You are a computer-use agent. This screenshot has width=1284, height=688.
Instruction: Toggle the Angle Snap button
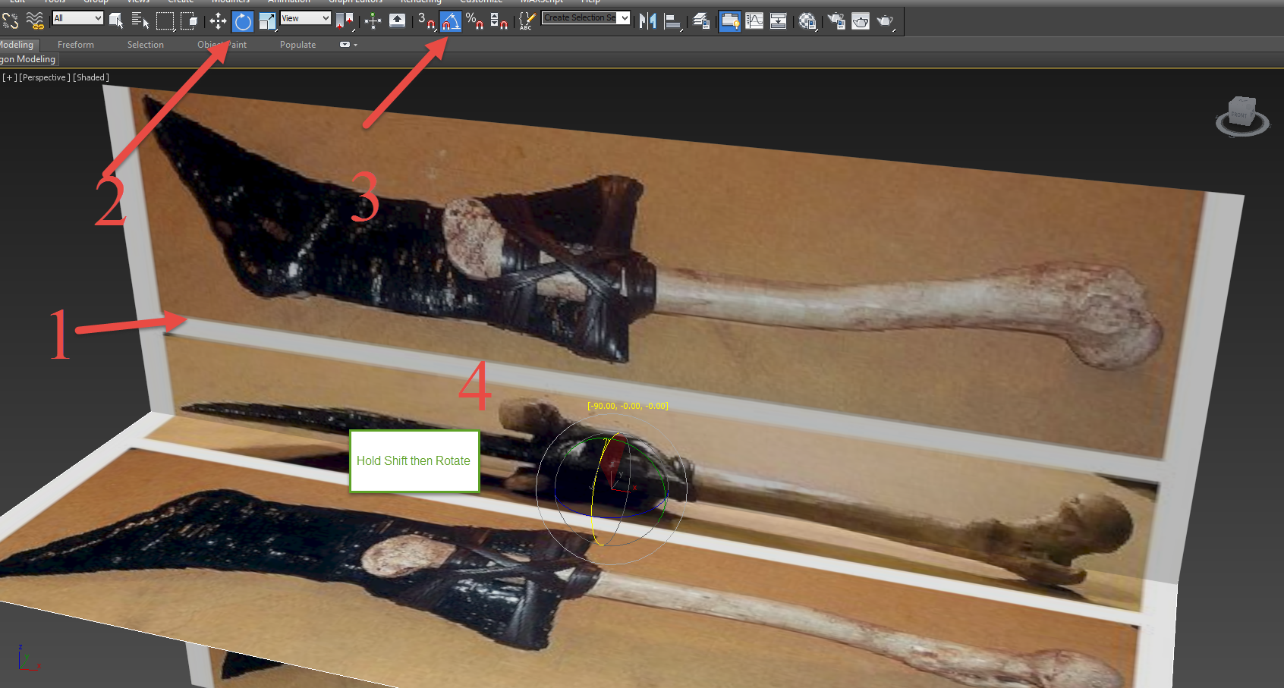(x=451, y=20)
